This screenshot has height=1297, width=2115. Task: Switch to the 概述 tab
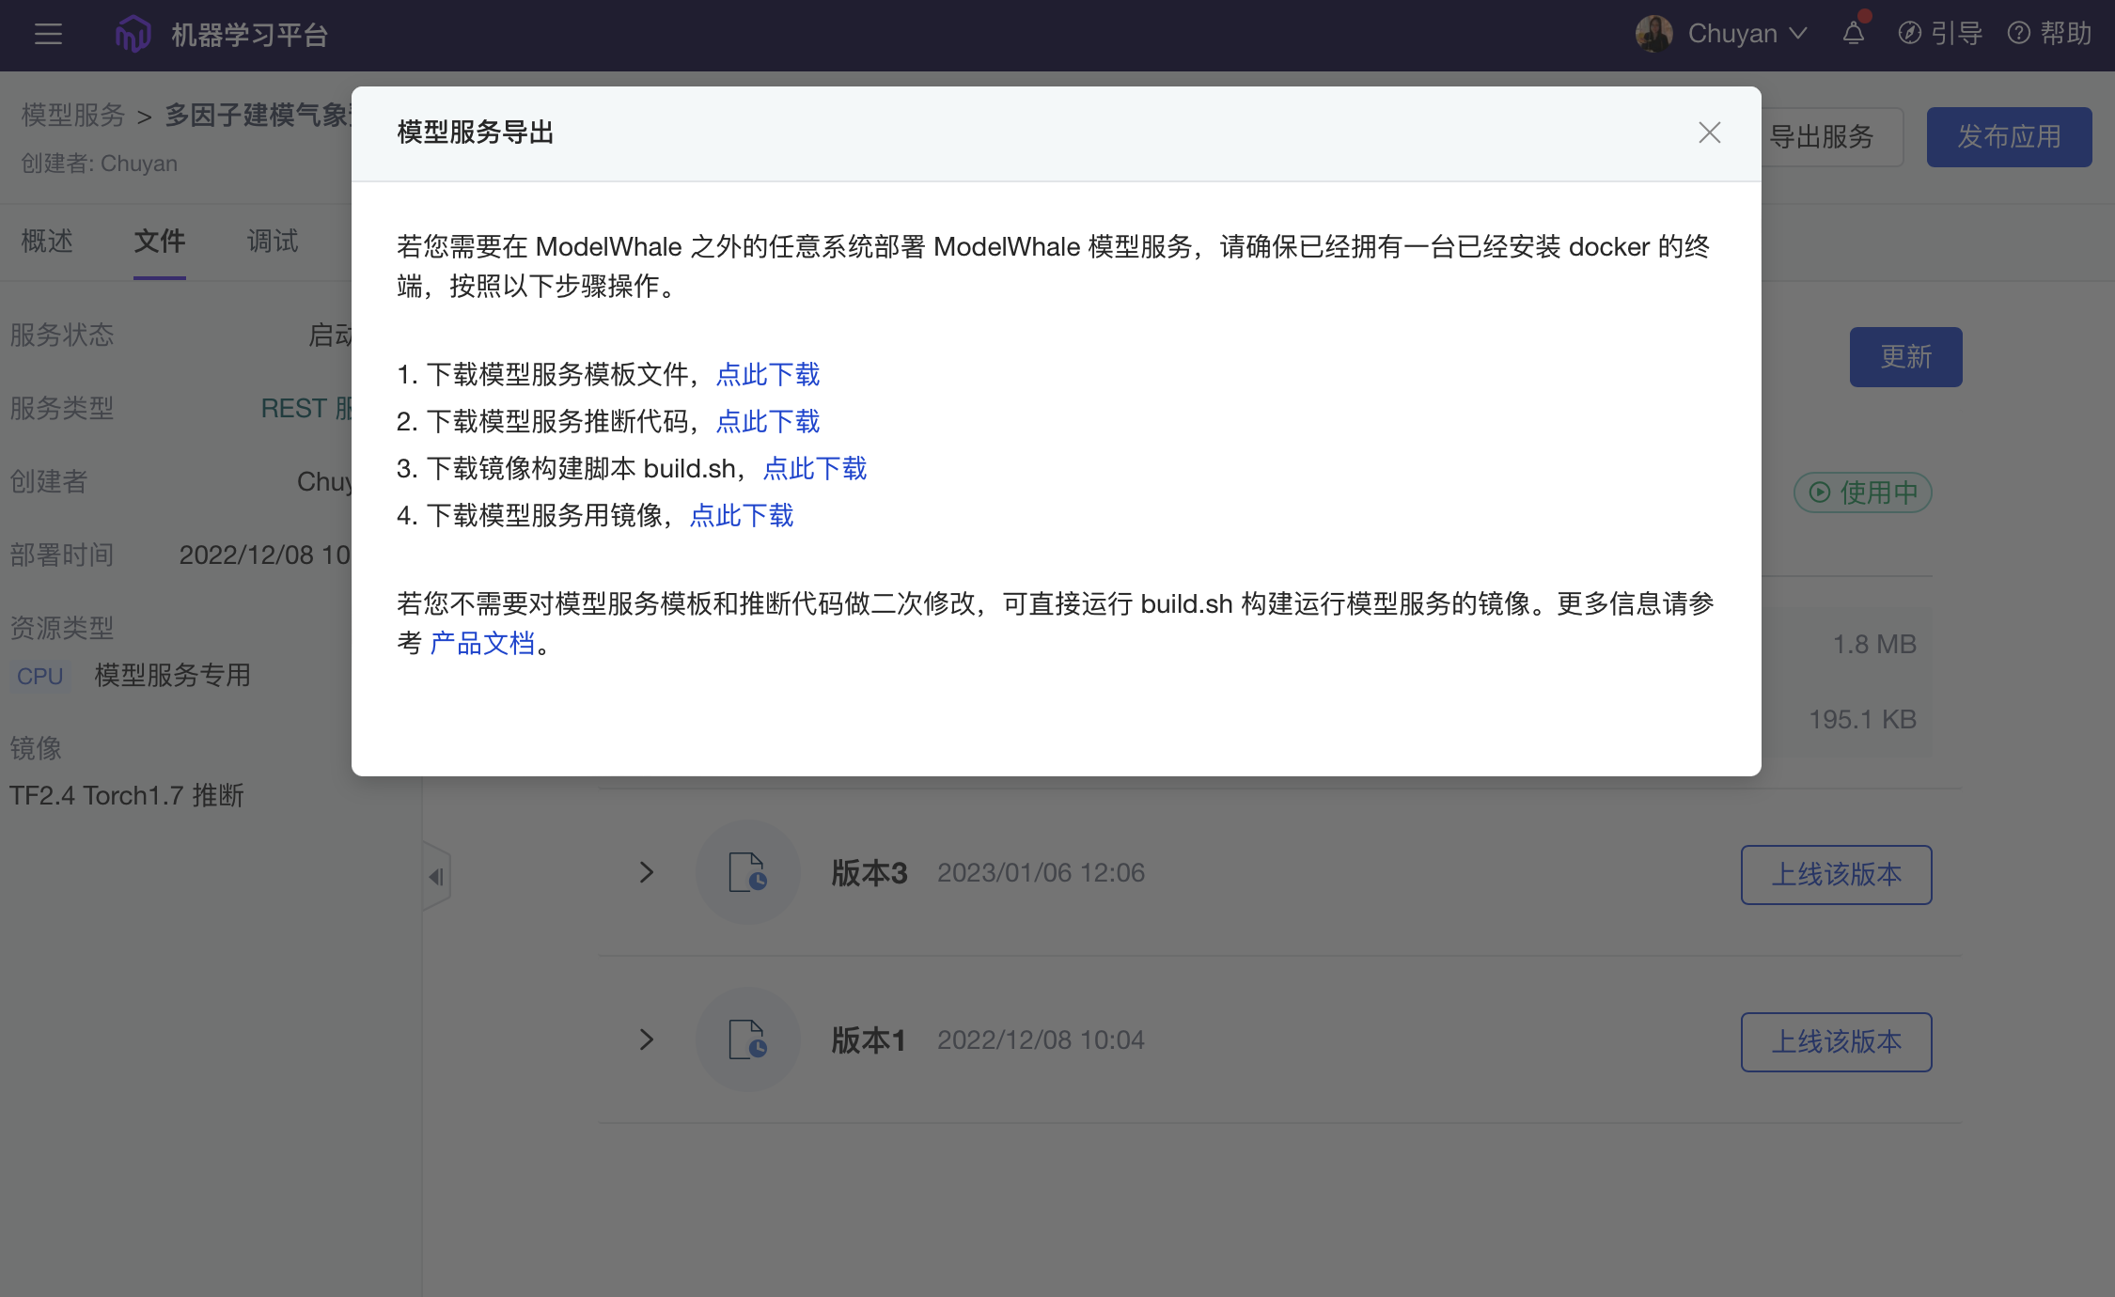click(x=47, y=242)
